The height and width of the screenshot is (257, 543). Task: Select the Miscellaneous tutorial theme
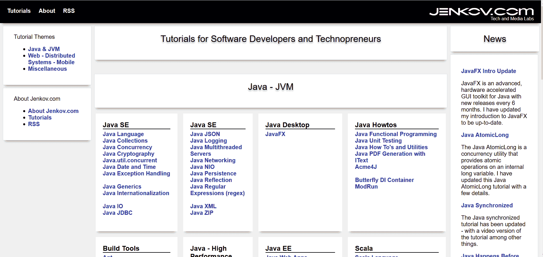click(x=47, y=69)
